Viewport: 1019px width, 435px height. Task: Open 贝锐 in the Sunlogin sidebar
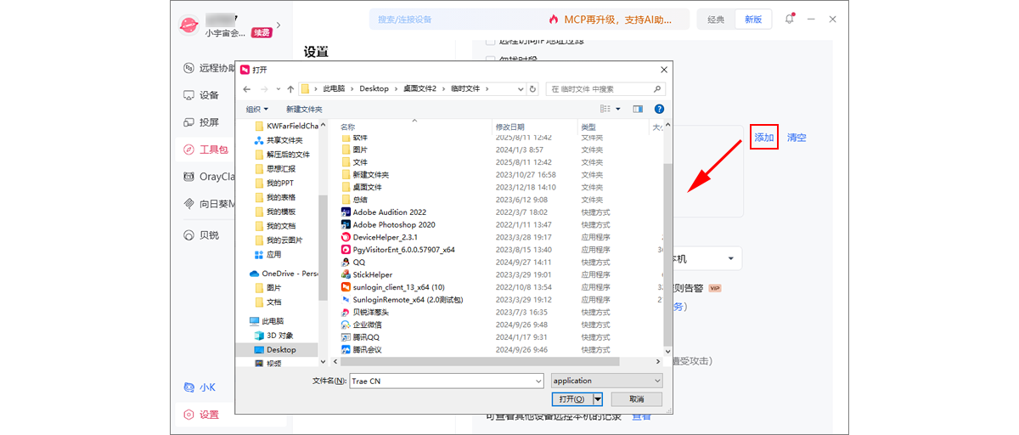201,235
